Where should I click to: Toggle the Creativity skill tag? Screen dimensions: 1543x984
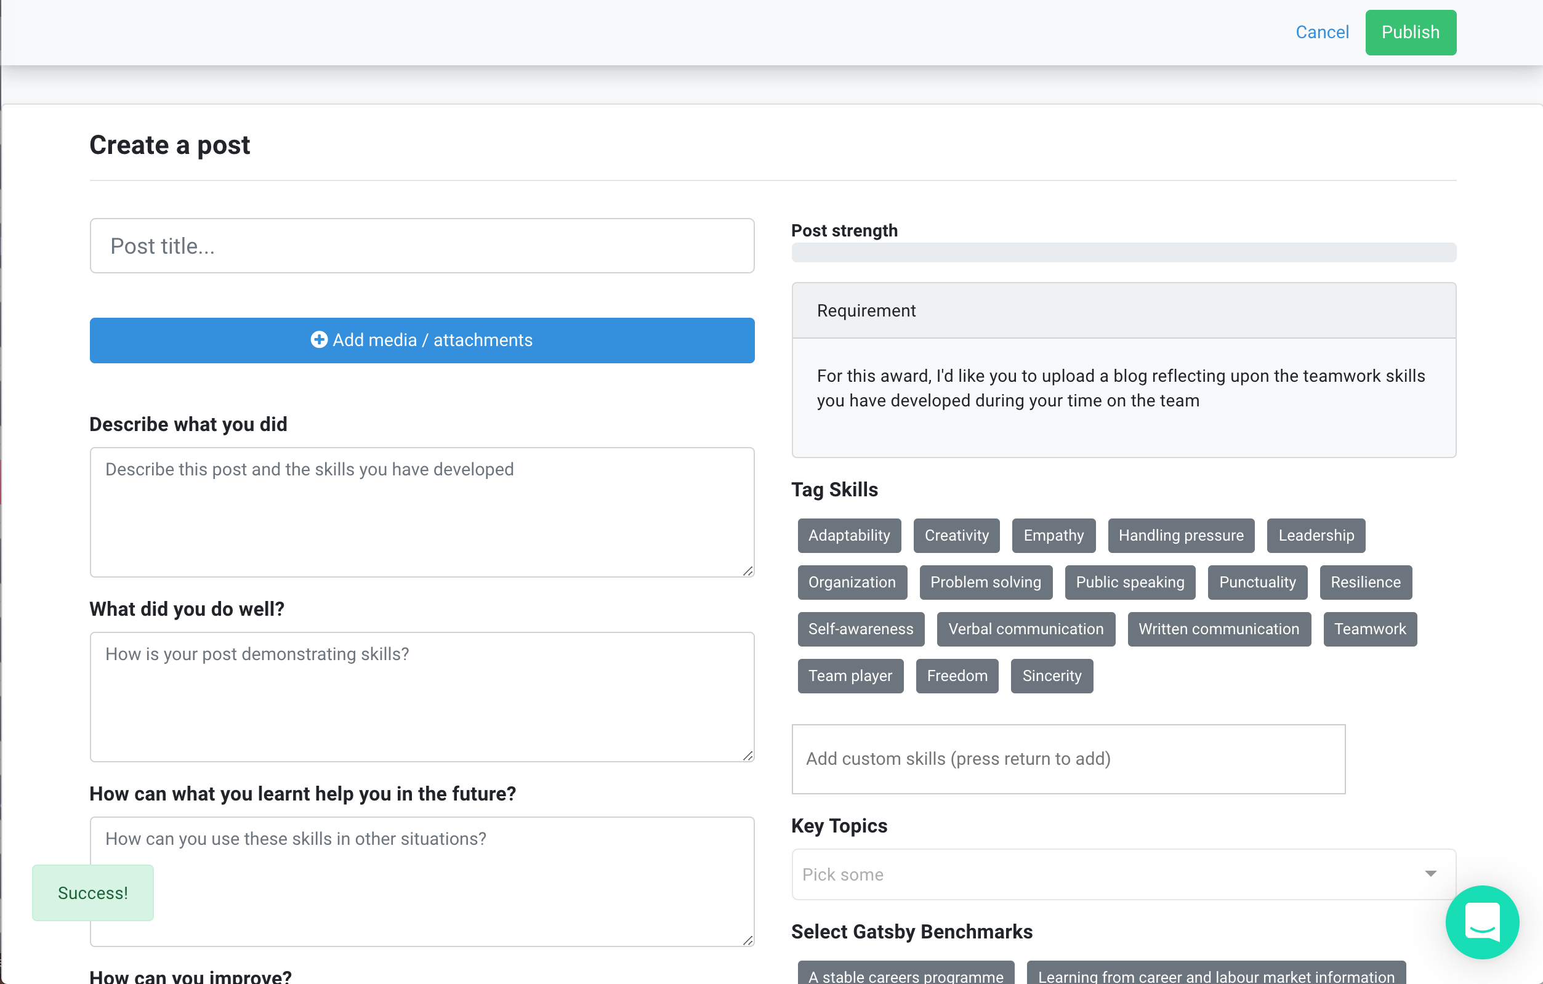point(956,535)
